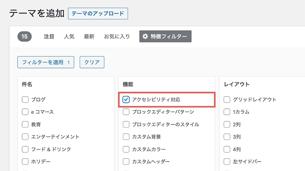The width and height of the screenshot is (305, 171).
Task: Click テーマのアップロード button
Action: (98, 14)
